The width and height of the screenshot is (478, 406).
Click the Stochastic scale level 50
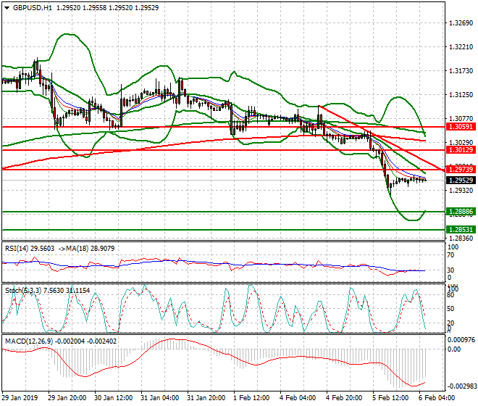(450, 309)
